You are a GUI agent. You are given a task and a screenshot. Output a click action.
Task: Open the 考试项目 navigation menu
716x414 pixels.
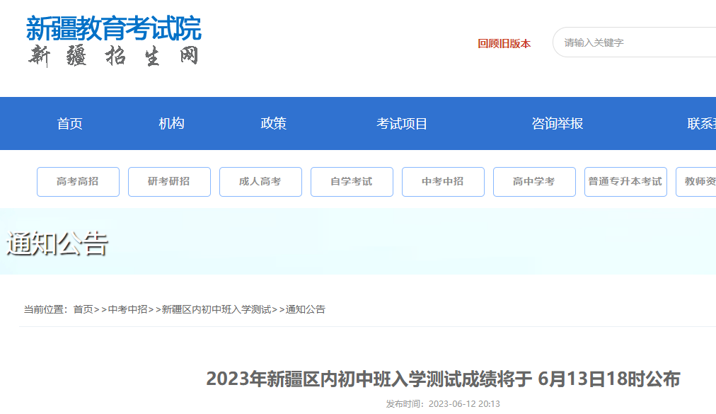401,123
